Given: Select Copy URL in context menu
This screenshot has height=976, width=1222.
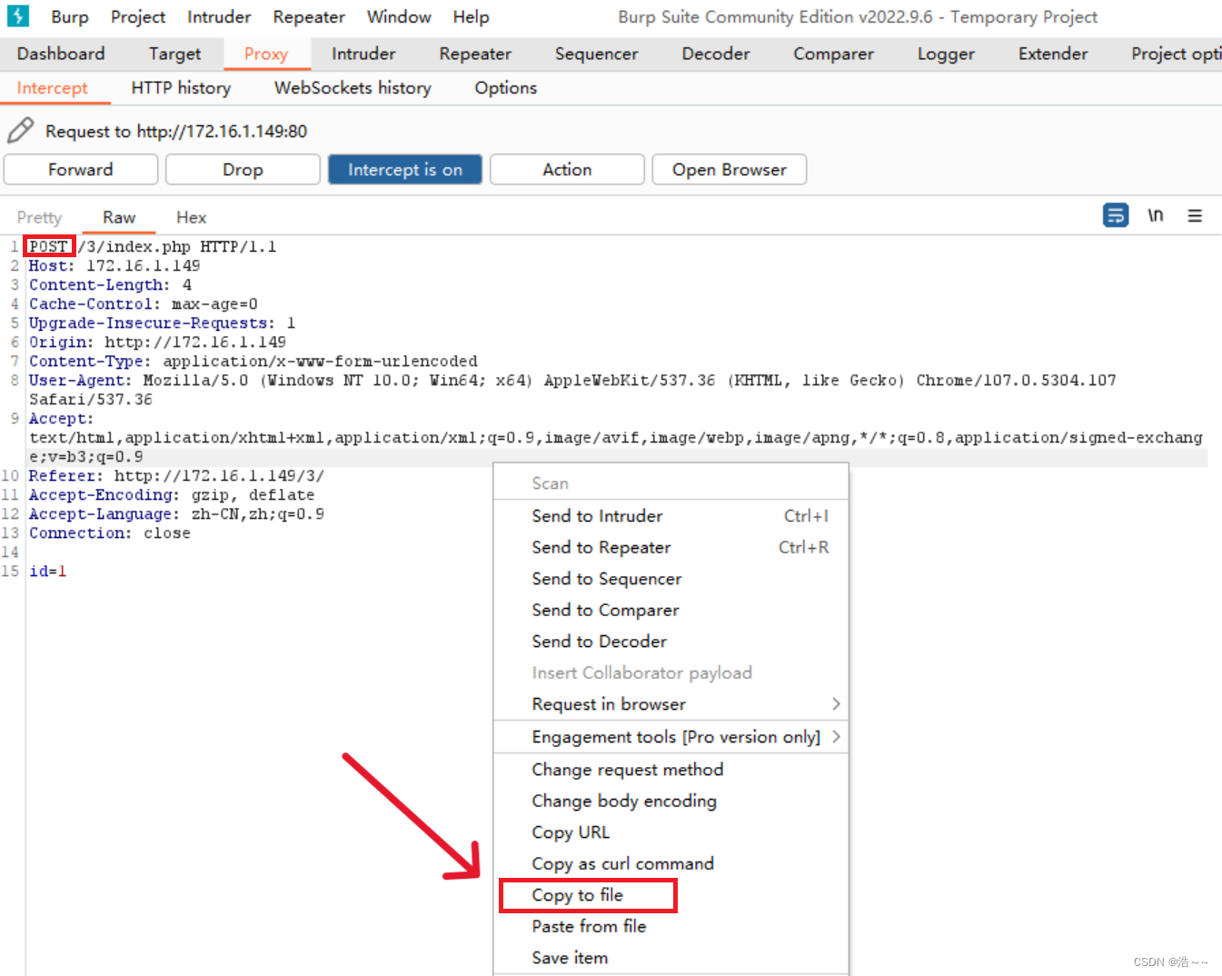Looking at the screenshot, I should pos(671,832).
